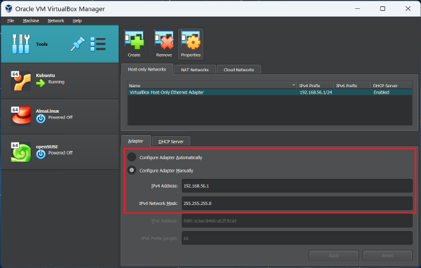Switch to NAT Networks tab
Image resolution: width=421 pixels, height=268 pixels.
[x=195, y=69]
